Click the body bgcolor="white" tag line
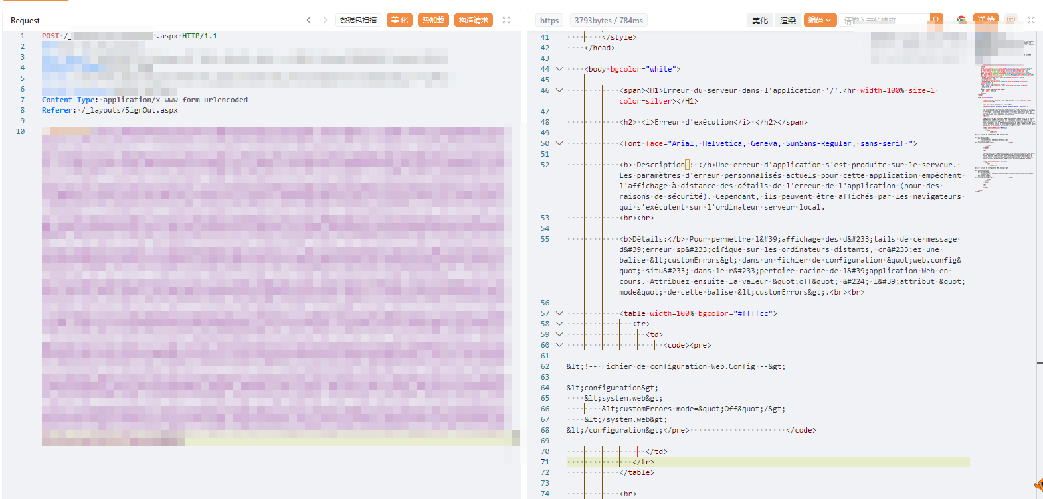Screen dimensions: 1043x499 (x=632, y=69)
